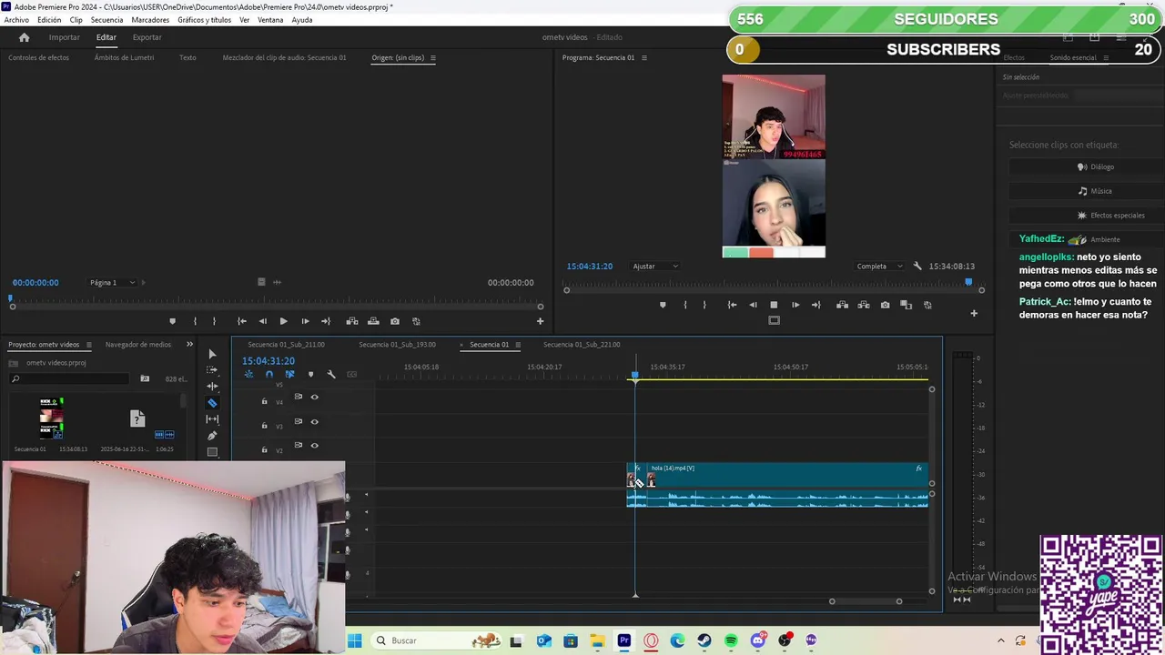The height and width of the screenshot is (655, 1165).
Task: Open Origen (sin clips) panel menu
Action: coord(432,57)
